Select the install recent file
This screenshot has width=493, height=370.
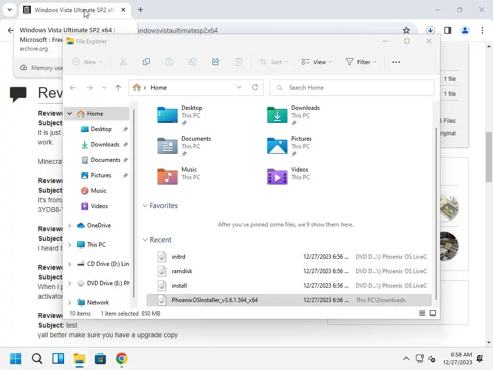tap(289, 286)
